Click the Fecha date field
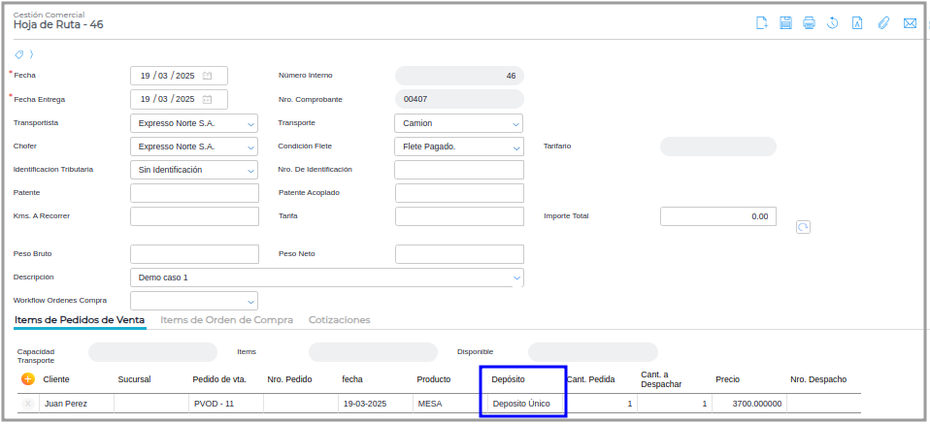This screenshot has height=424, width=930. 180,76
